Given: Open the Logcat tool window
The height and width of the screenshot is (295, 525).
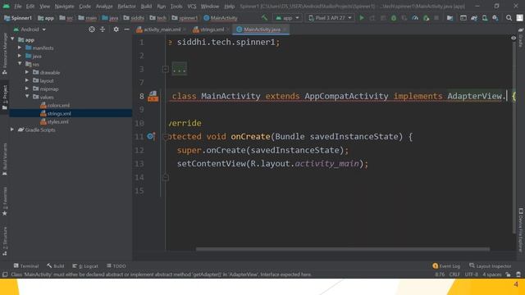Looking at the screenshot, I should click(85, 265).
